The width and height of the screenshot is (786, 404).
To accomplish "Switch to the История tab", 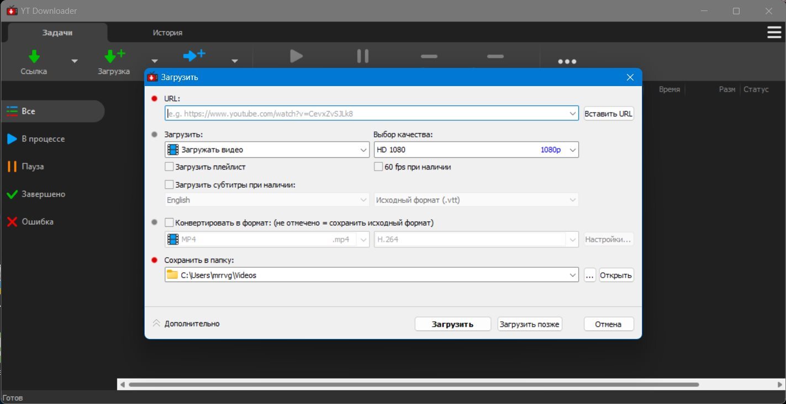I will coord(167,33).
